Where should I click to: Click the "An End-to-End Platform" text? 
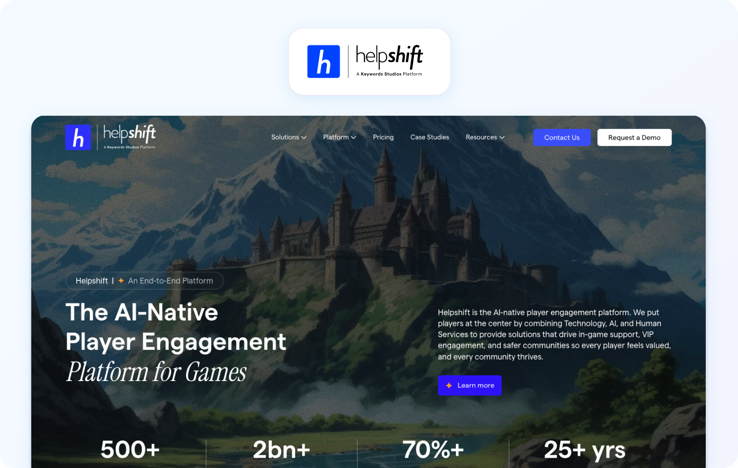[x=171, y=281]
